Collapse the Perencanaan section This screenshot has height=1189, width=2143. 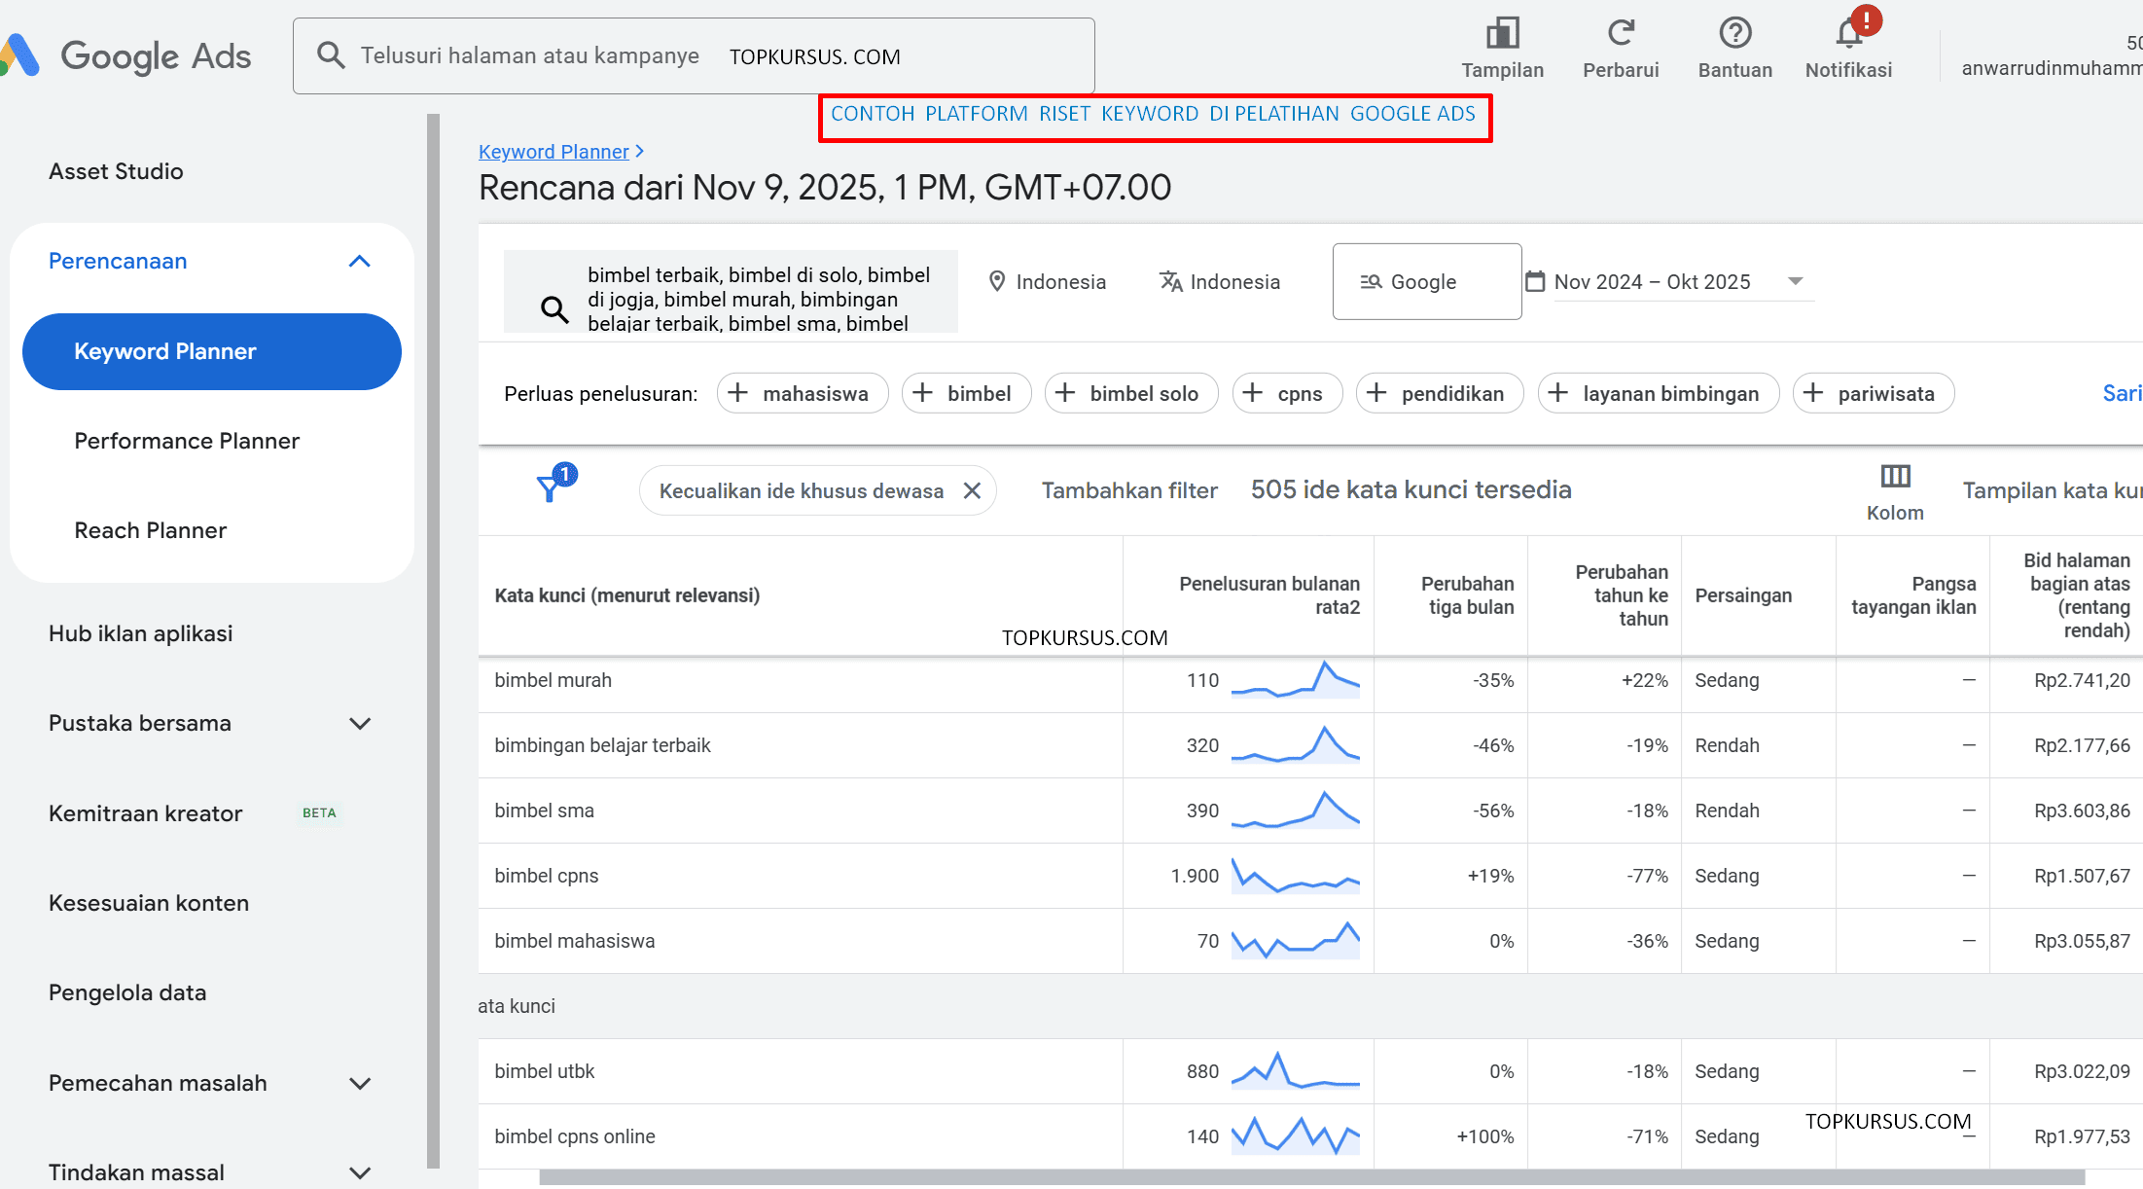pyautogui.click(x=359, y=262)
